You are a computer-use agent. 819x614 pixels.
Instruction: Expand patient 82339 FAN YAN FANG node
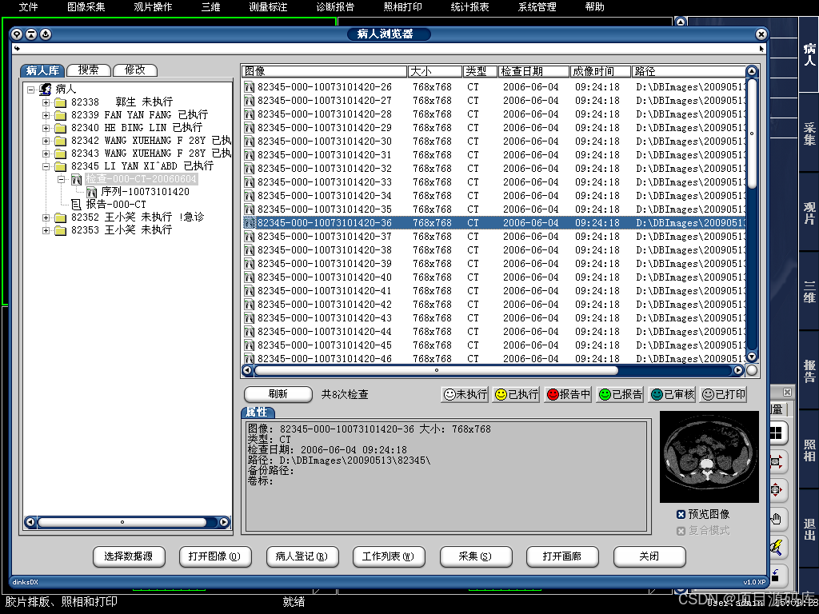46,115
